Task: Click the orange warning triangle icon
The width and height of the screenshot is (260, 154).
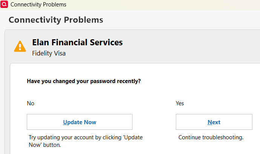Action: tap(20, 46)
